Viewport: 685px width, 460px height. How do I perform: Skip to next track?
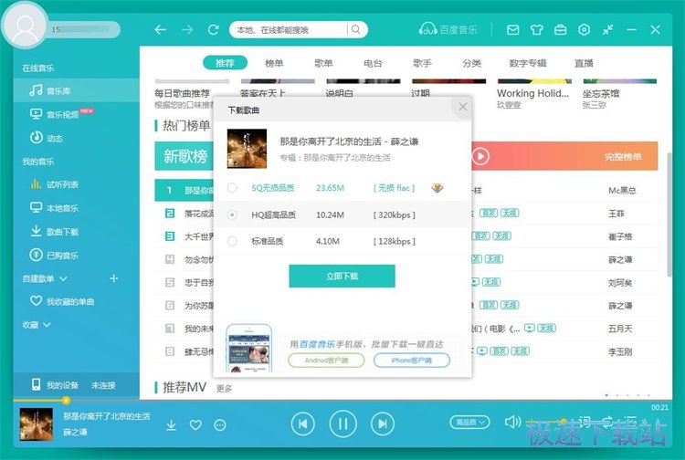(x=383, y=423)
